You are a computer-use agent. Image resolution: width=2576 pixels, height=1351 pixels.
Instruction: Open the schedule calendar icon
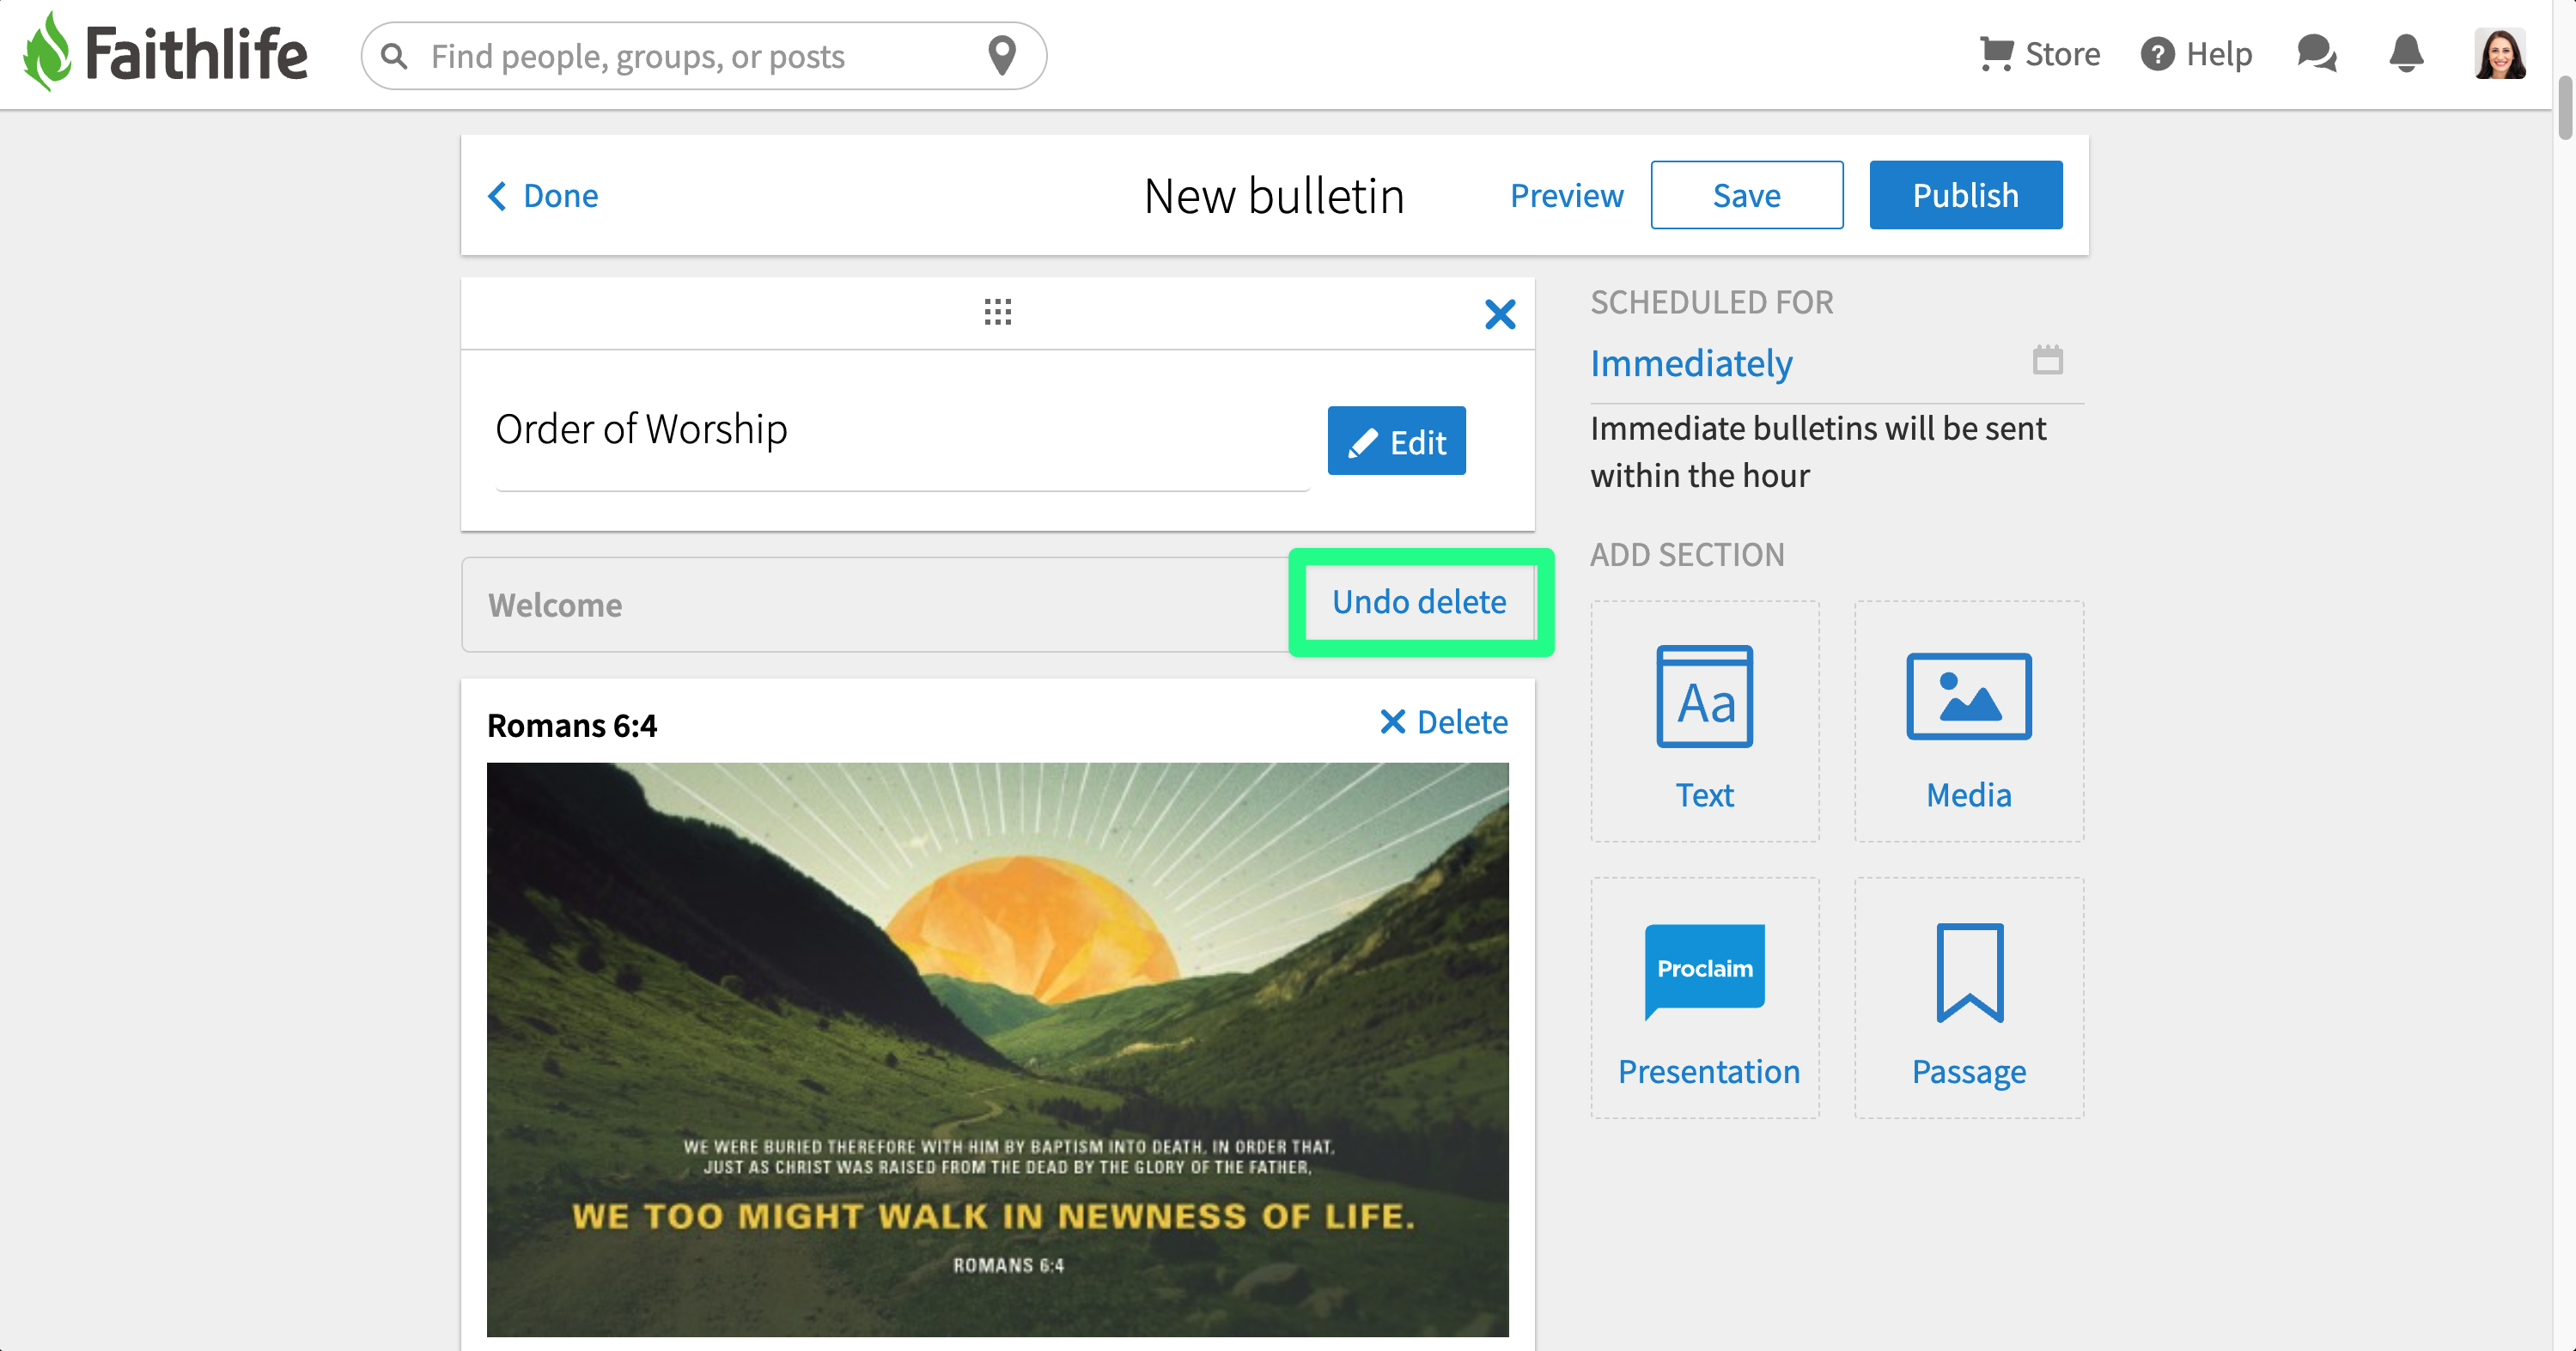2047,359
